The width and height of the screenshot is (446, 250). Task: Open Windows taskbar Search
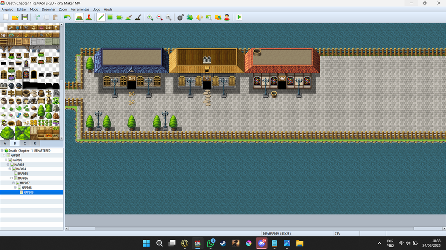point(159,243)
